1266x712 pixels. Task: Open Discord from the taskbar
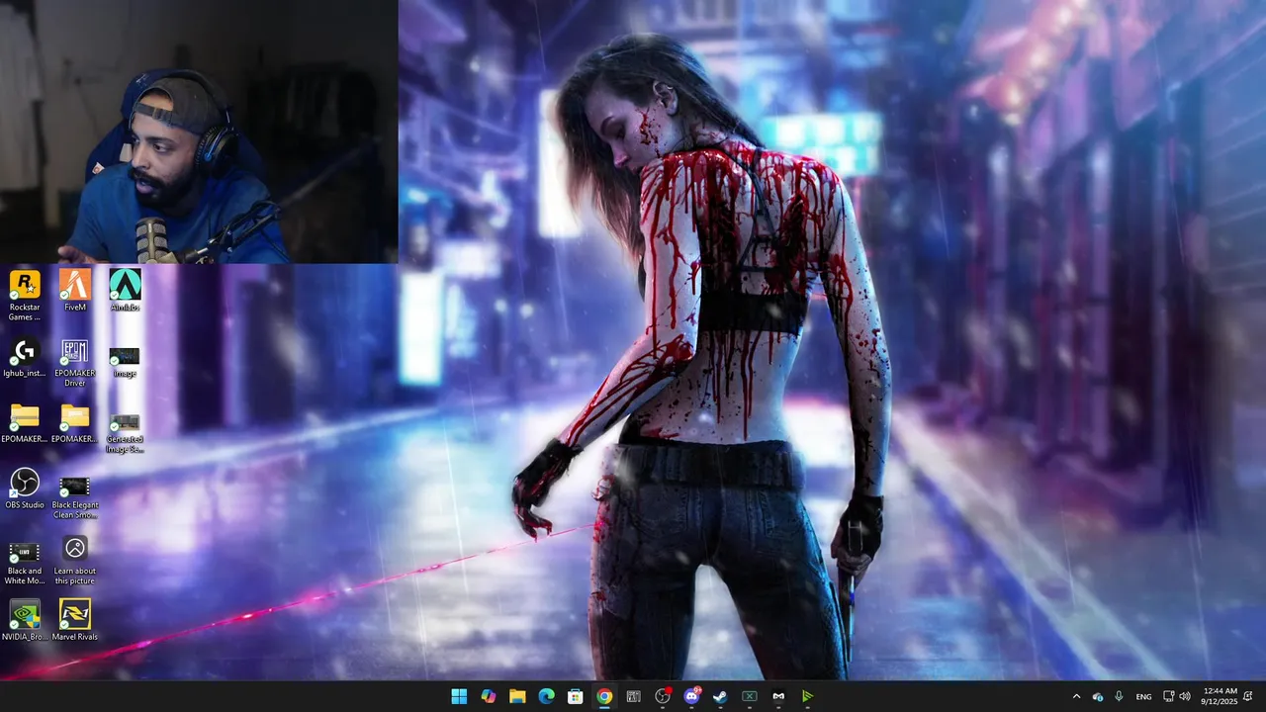(x=691, y=696)
